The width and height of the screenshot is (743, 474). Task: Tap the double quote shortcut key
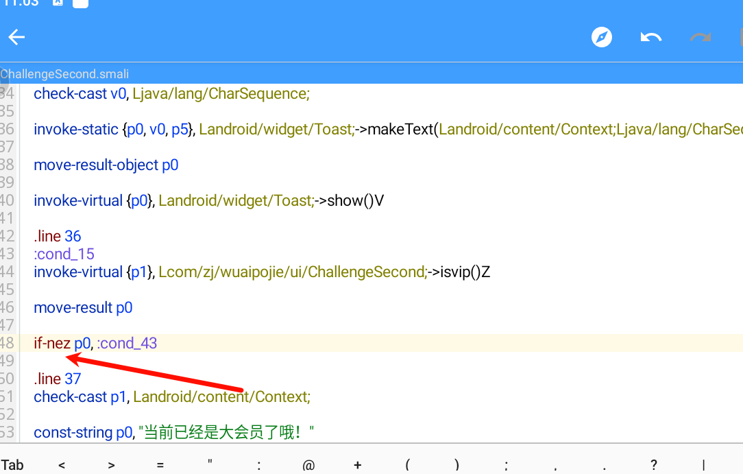(x=210, y=465)
